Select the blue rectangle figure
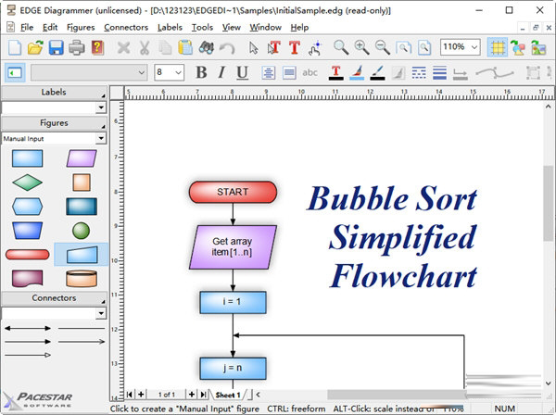This screenshot has width=556, height=415. 27,158
